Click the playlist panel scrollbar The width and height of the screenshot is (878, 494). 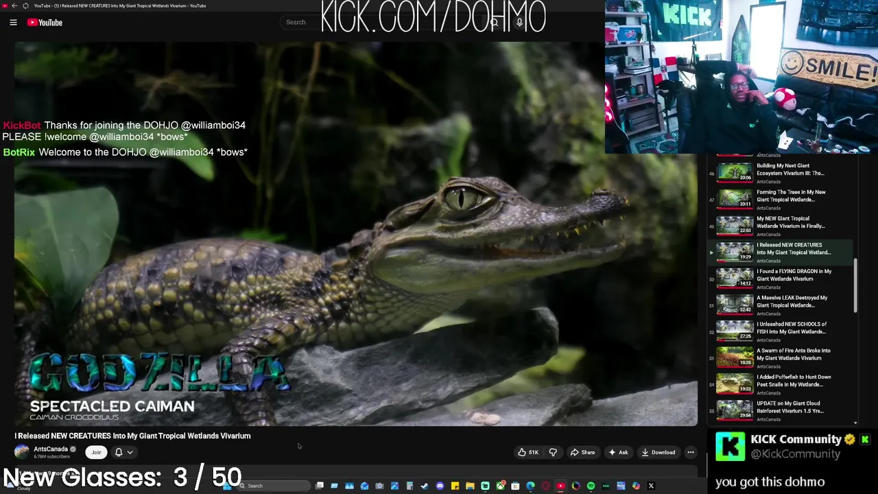(x=855, y=287)
